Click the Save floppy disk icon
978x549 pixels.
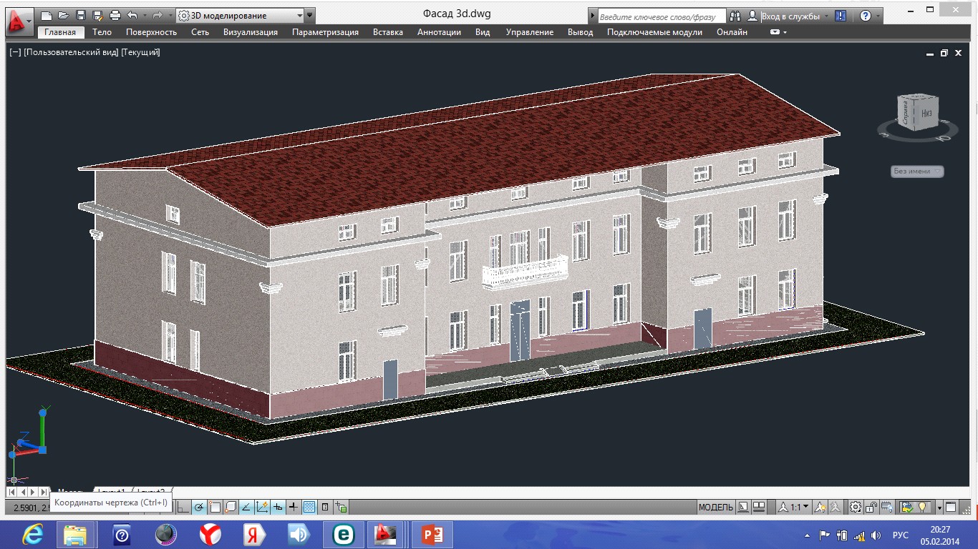(x=81, y=15)
